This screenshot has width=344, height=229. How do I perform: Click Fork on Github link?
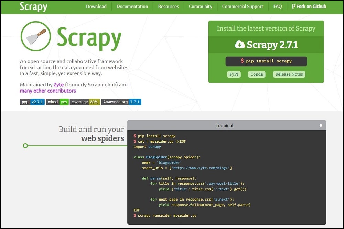click(309, 7)
